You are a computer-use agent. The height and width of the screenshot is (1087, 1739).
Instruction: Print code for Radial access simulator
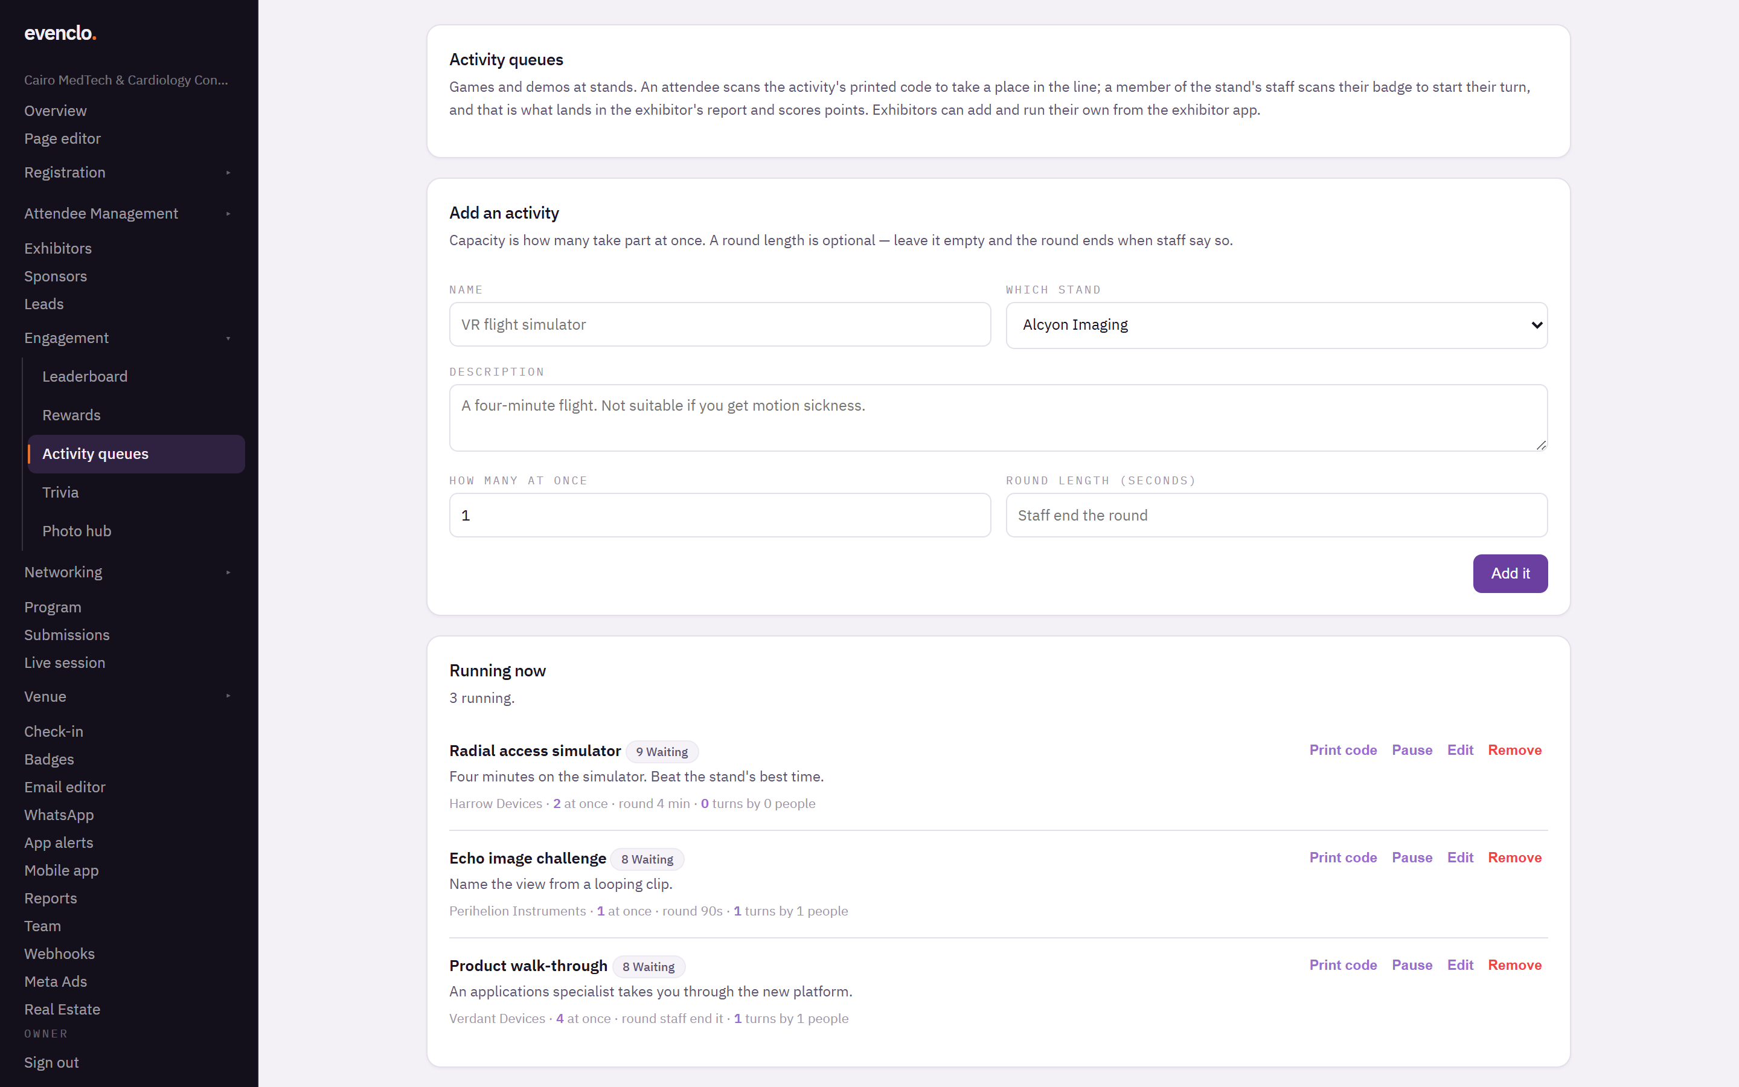click(x=1343, y=750)
